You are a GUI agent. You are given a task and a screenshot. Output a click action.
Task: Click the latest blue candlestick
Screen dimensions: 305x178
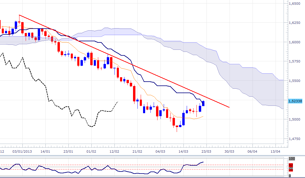pos(203,103)
